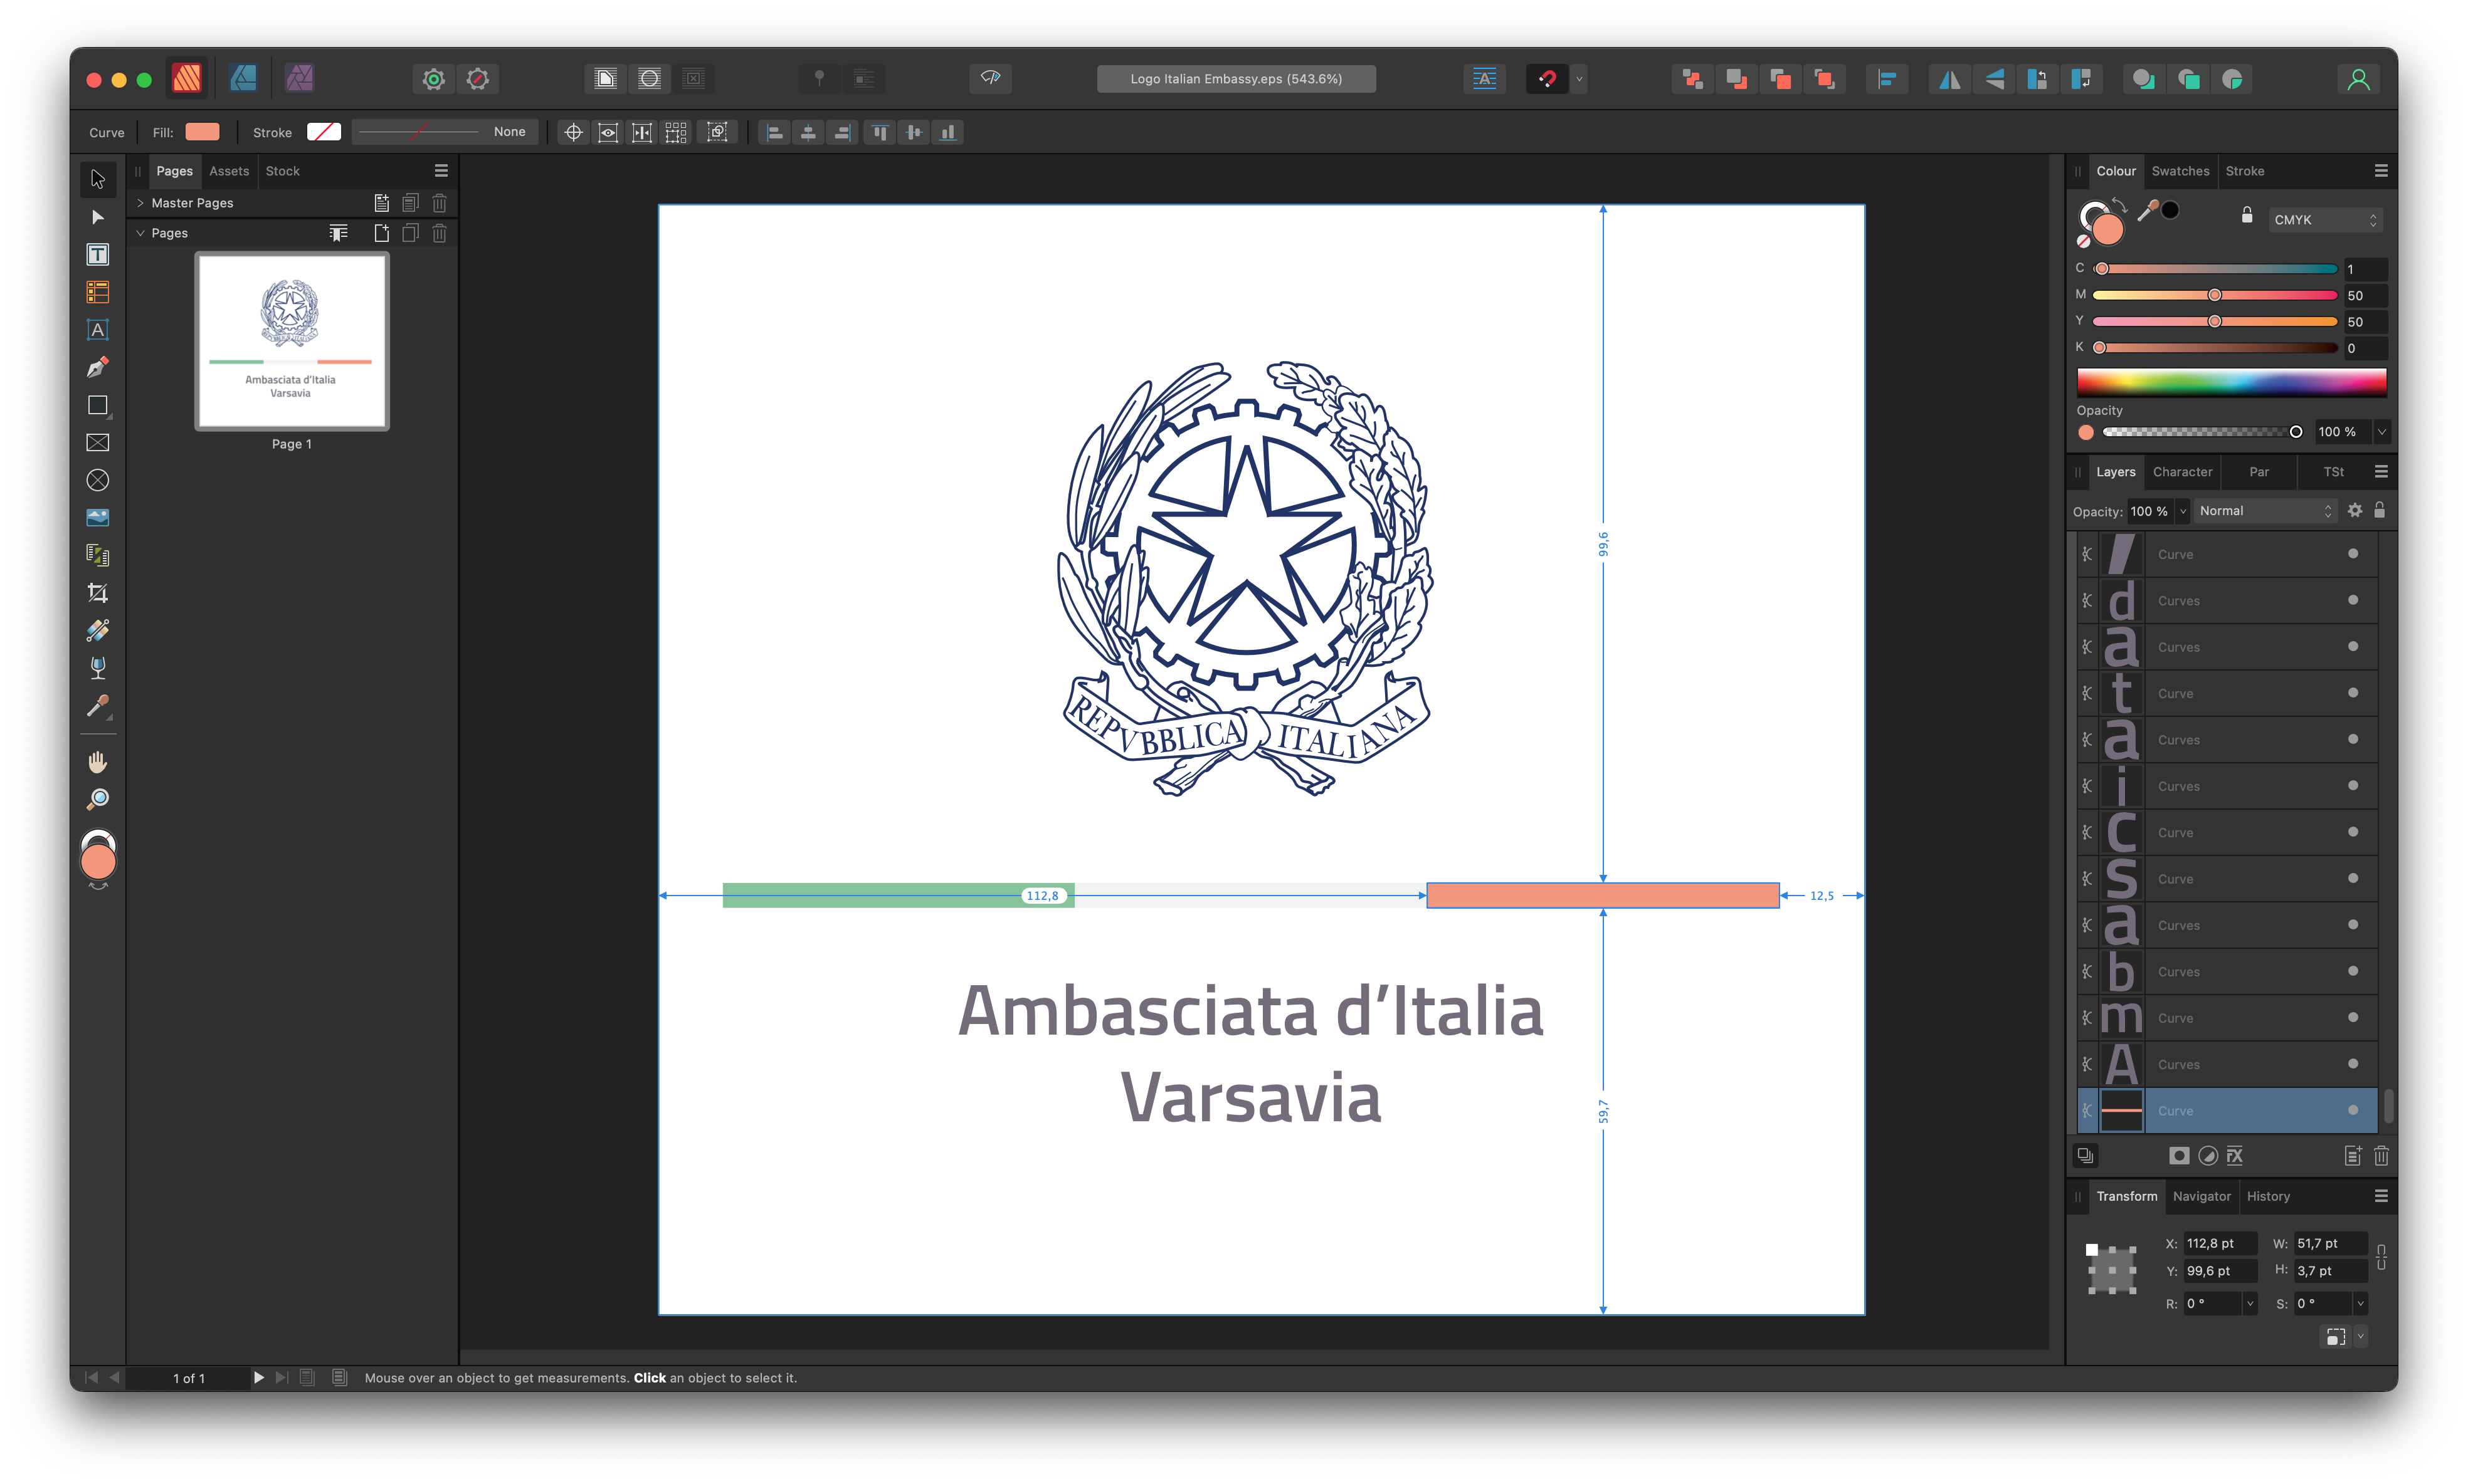Screen dimensions: 2468x1484
Task: Open layer effects fx icon
Action: tap(2235, 1155)
